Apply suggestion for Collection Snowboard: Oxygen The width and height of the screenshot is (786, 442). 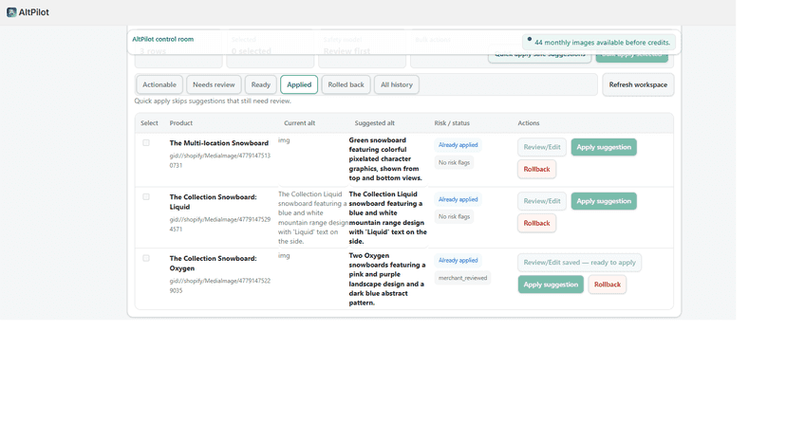(x=551, y=285)
